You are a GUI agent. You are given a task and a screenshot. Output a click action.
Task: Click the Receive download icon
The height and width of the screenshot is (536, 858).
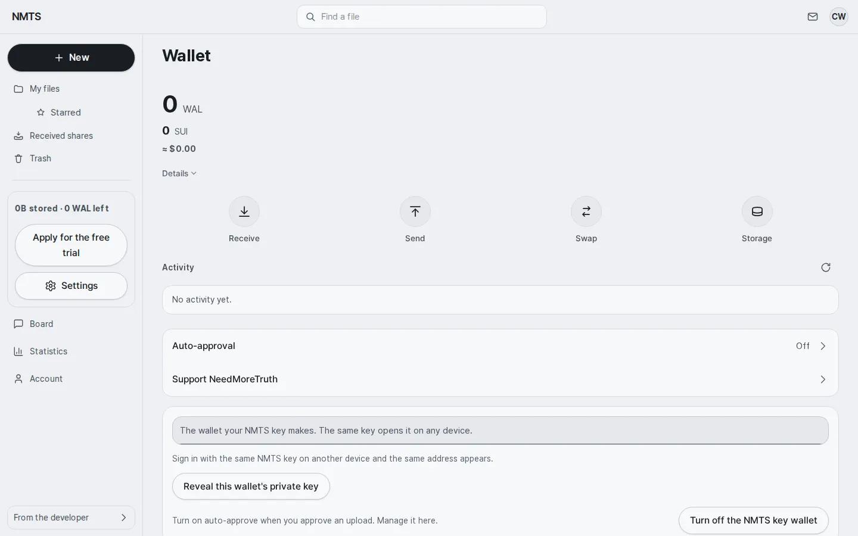[x=244, y=211]
